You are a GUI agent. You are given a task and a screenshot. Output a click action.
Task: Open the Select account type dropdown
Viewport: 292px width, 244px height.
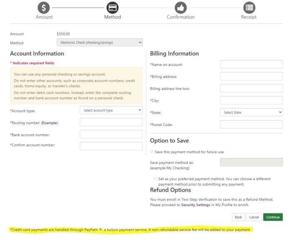point(111,111)
